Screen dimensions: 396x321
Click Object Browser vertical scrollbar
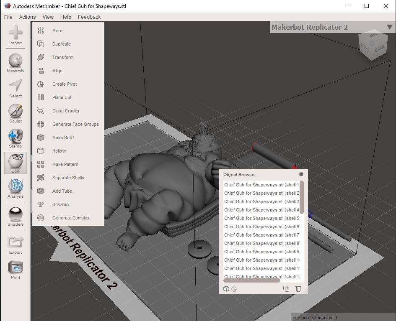tap(302, 197)
